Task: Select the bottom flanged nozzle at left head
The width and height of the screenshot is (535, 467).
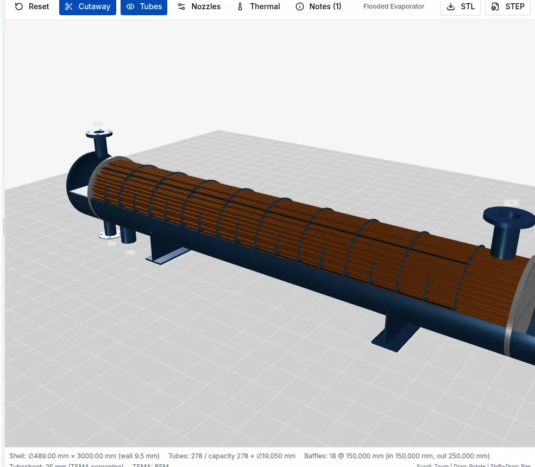Action: 110,230
